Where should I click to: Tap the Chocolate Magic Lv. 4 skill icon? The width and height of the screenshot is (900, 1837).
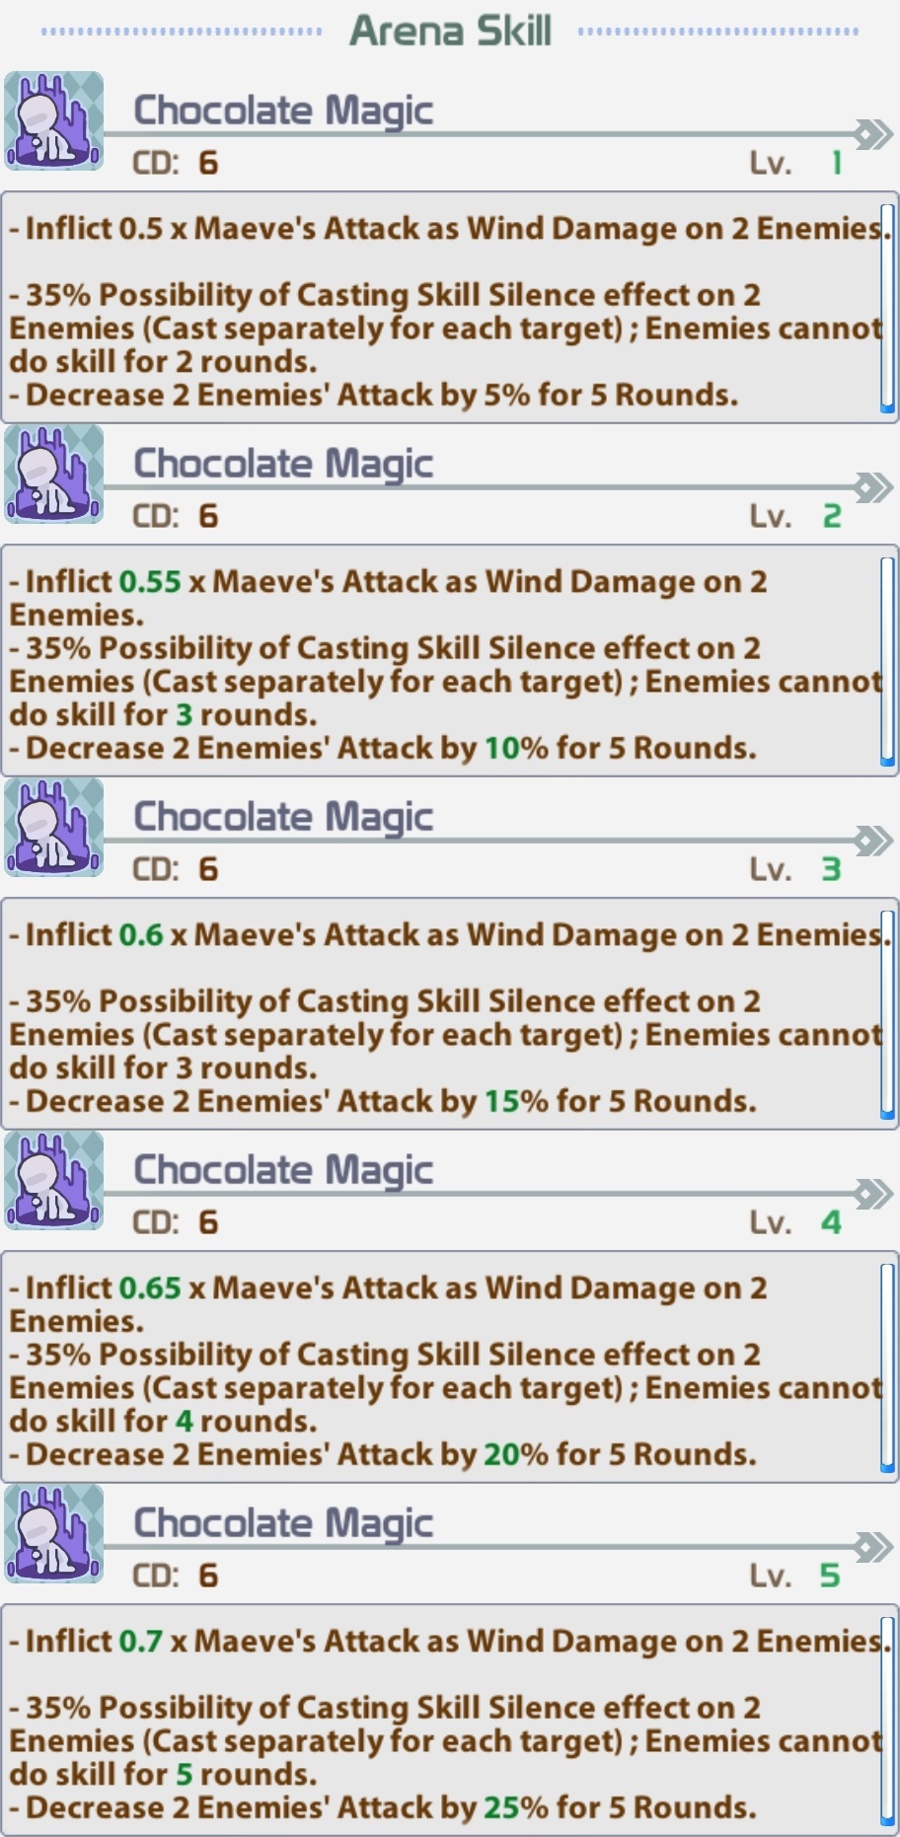pos(54,1180)
